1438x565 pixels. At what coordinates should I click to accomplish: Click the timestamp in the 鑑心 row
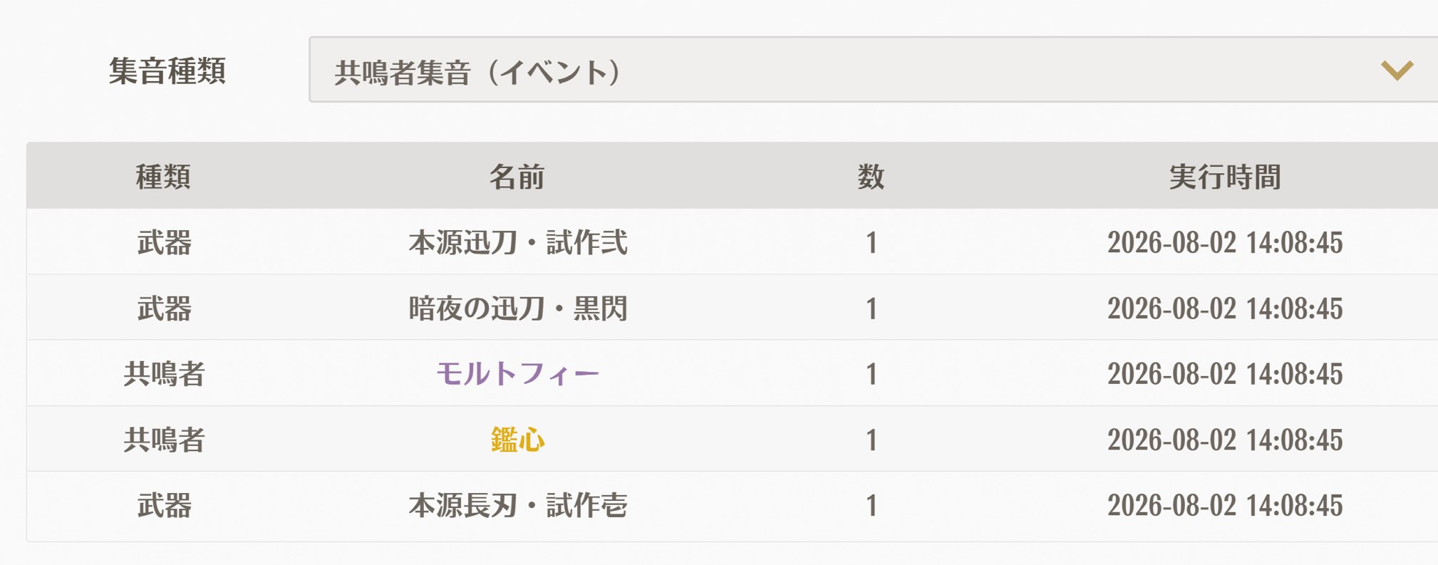pos(1225,440)
